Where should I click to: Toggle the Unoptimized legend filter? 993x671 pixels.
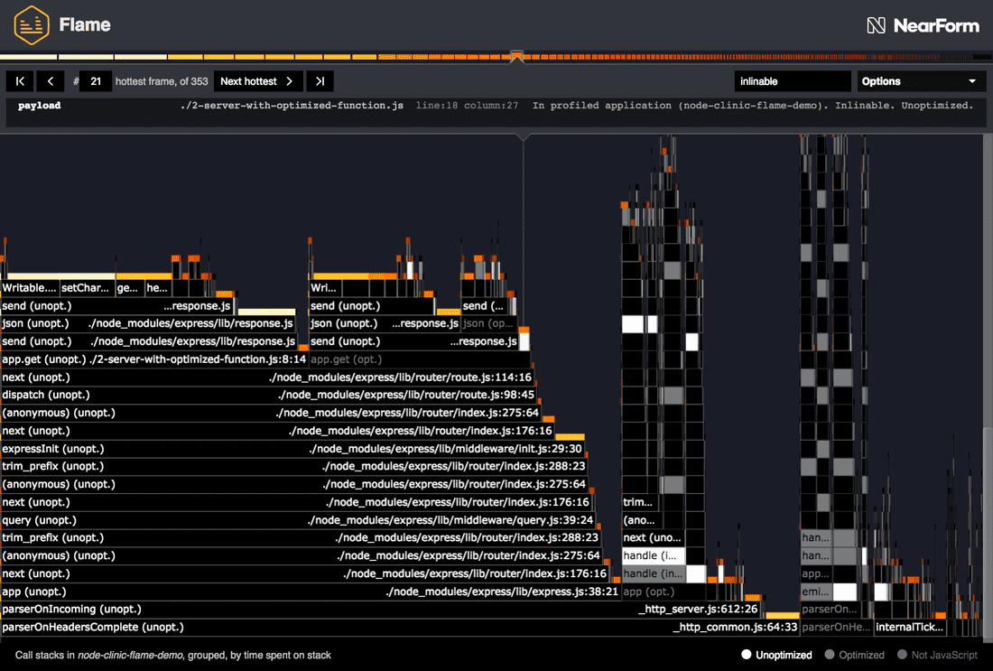[776, 655]
